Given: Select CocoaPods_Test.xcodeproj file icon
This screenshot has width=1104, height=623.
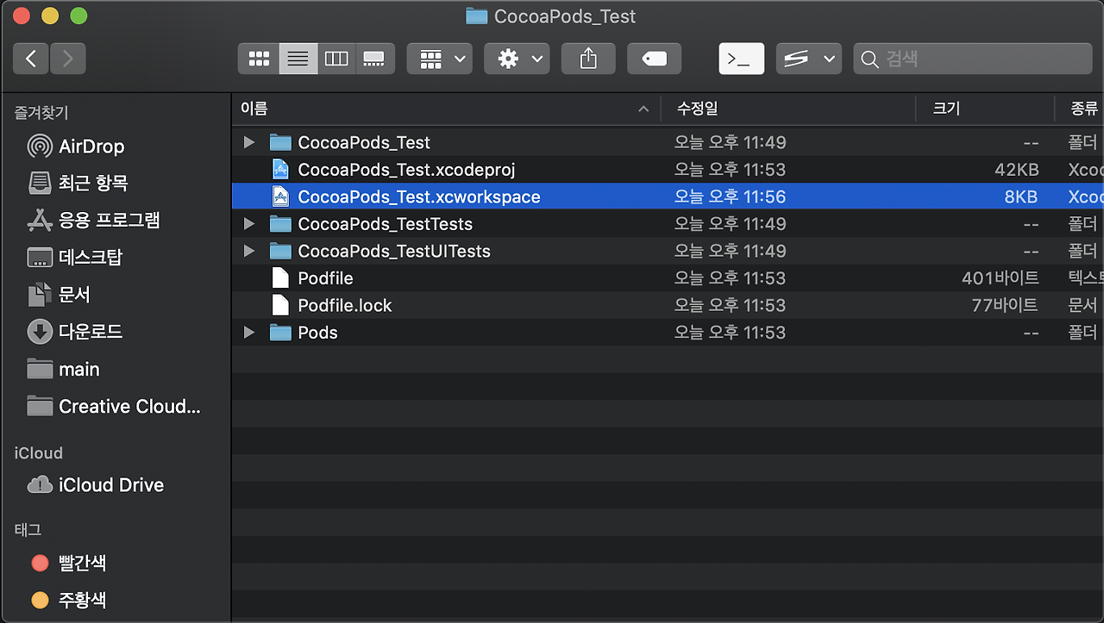Looking at the screenshot, I should (279, 170).
